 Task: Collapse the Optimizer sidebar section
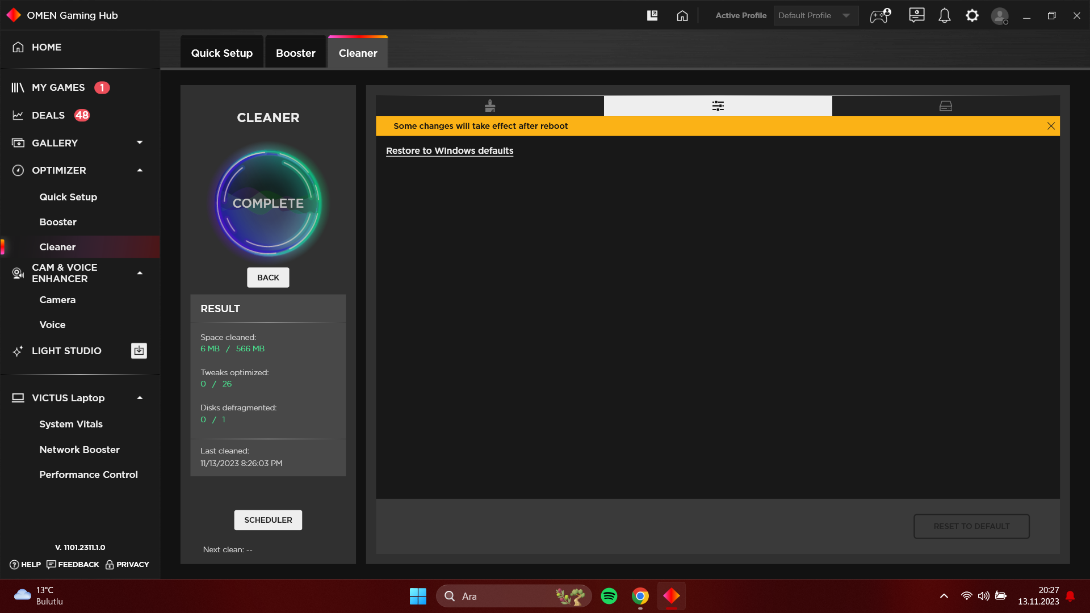tap(140, 170)
